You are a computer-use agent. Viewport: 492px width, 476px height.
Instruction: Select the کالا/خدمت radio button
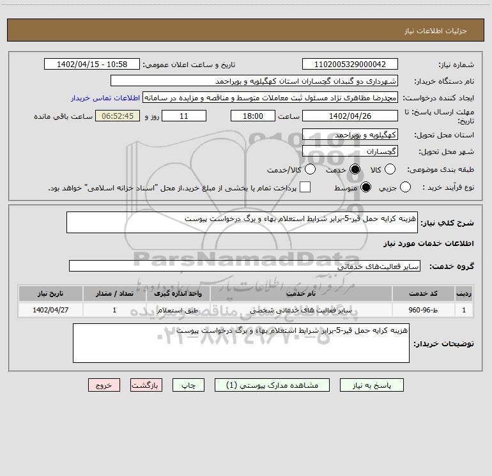[310, 169]
